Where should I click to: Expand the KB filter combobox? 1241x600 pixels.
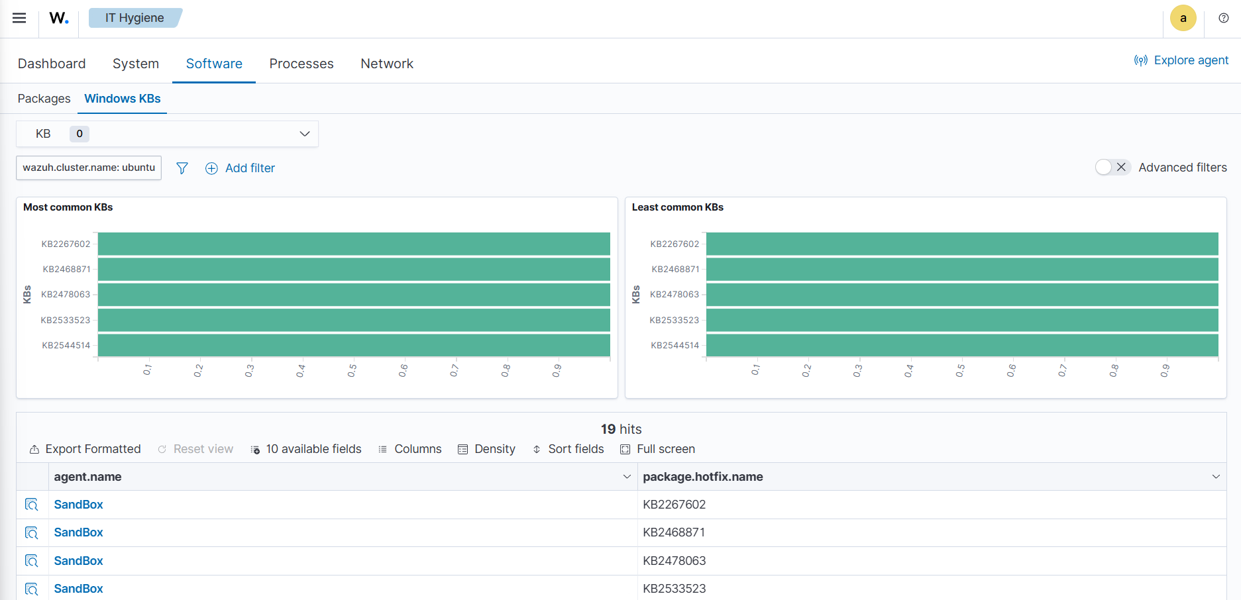pos(304,134)
